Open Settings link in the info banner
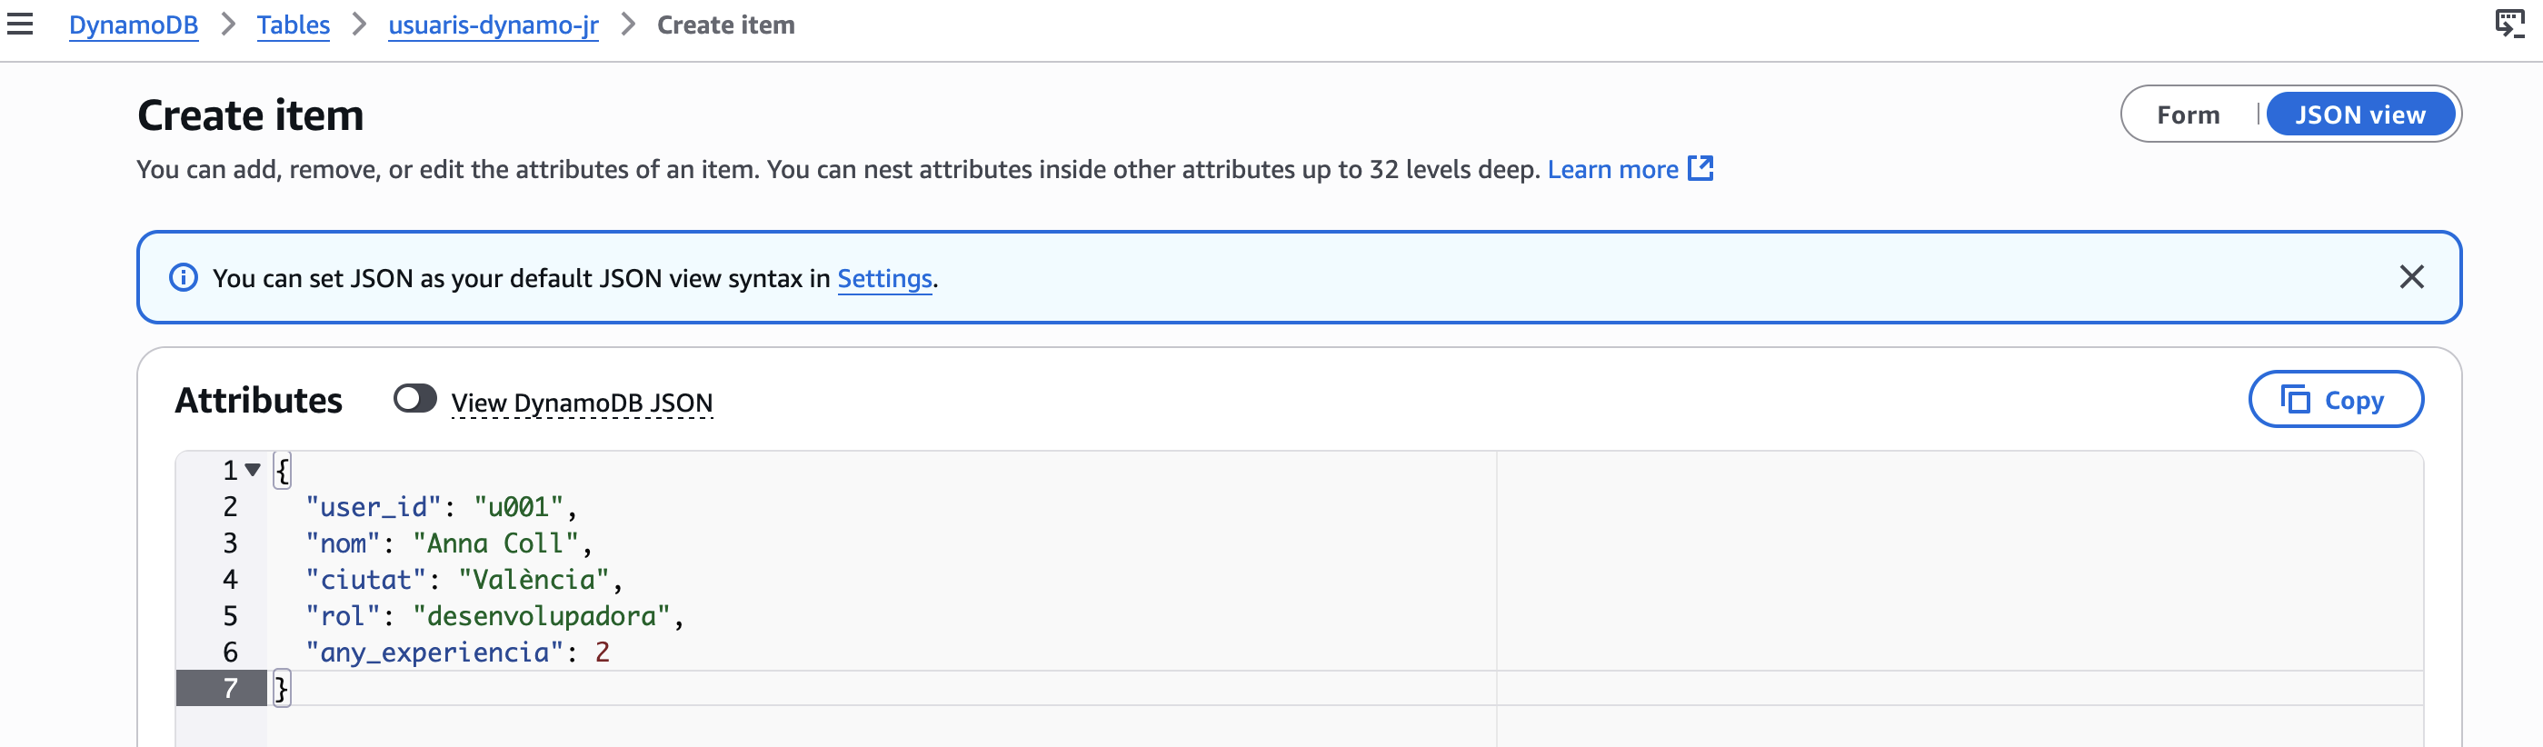The width and height of the screenshot is (2543, 747). click(883, 278)
